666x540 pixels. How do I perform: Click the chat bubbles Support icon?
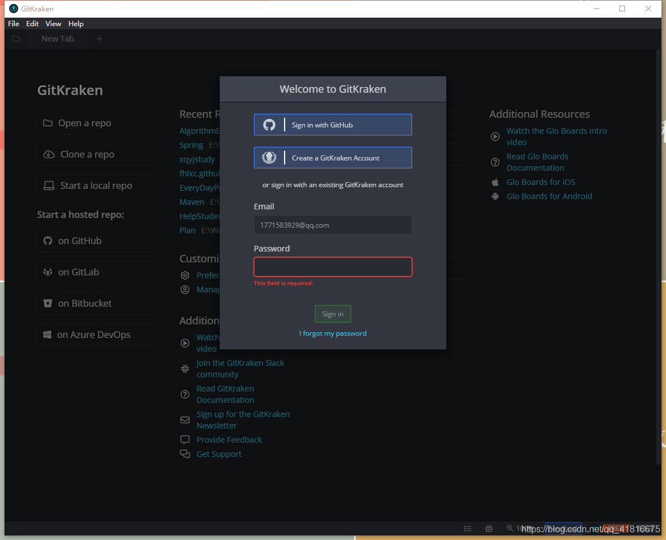(185, 454)
